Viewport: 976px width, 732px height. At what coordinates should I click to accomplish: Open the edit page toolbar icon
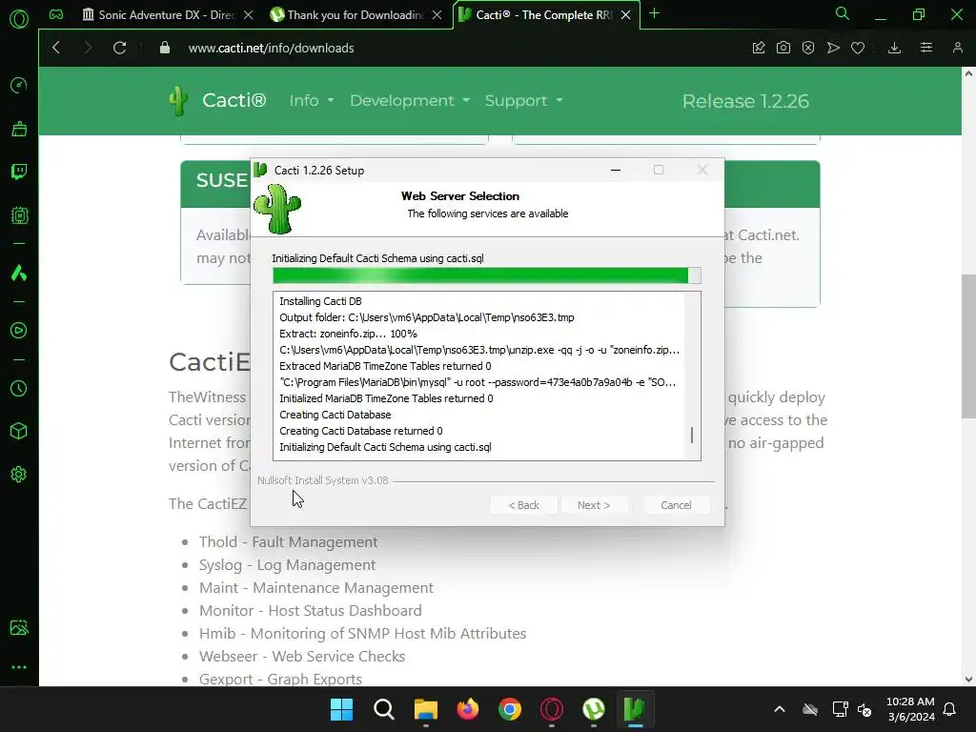click(x=758, y=48)
